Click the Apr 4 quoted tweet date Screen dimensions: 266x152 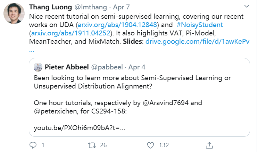pos(137,67)
